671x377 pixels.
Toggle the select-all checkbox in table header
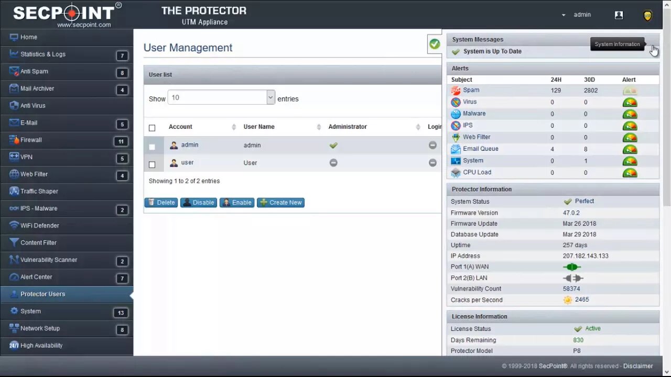tap(152, 128)
